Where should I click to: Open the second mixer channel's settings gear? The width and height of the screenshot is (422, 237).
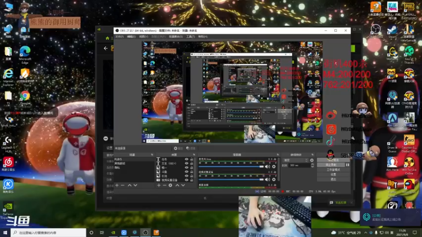tap(274, 179)
